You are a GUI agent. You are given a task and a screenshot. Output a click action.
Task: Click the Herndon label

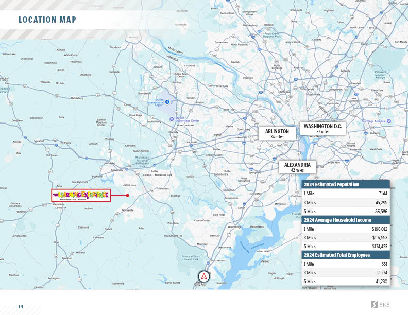pos(191,98)
